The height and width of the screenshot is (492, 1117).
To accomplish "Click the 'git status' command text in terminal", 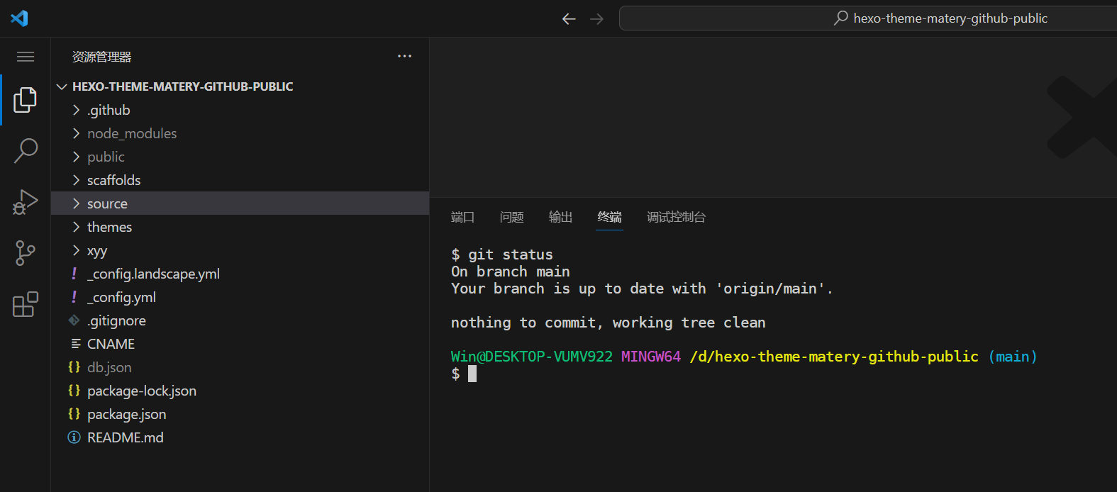I will point(511,255).
